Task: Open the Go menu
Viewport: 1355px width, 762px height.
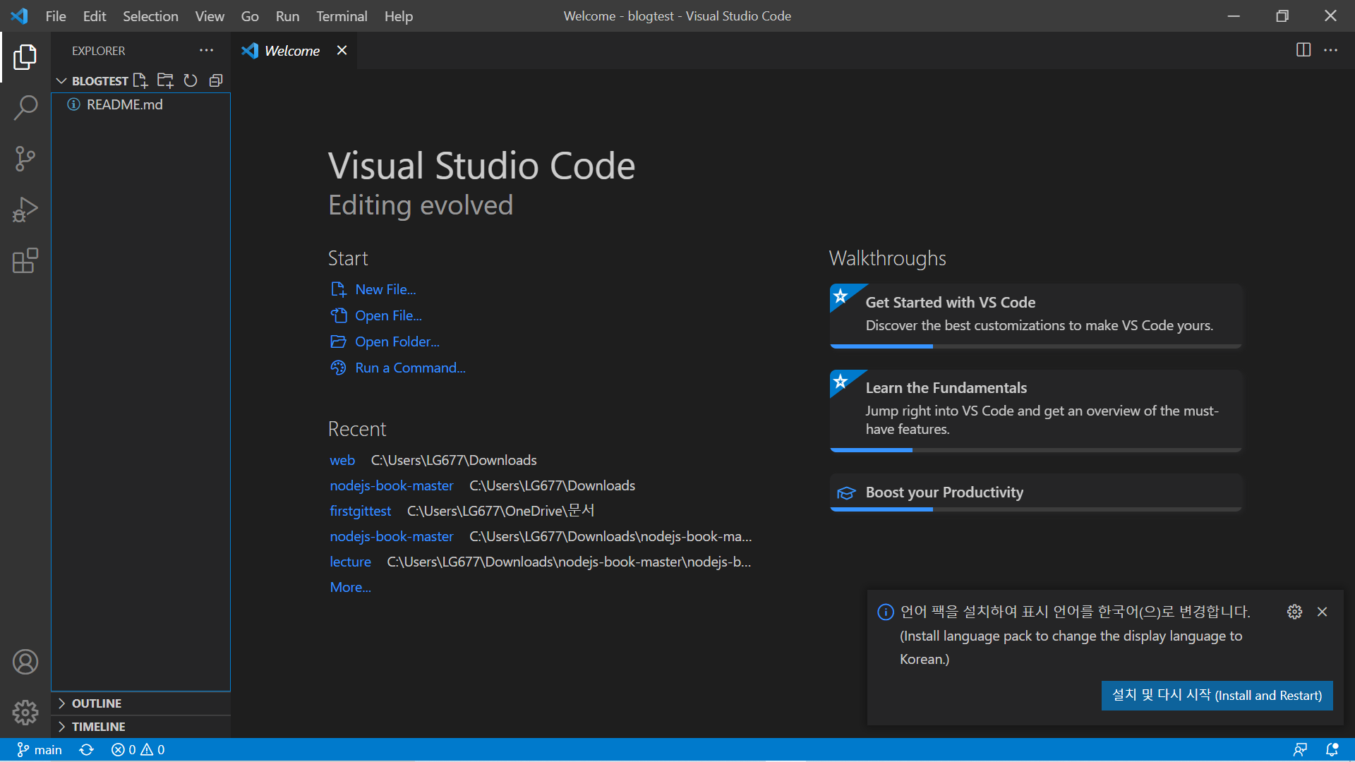Action: tap(250, 16)
